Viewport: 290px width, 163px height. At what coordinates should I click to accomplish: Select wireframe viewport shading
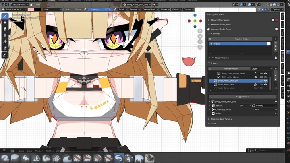267,4
